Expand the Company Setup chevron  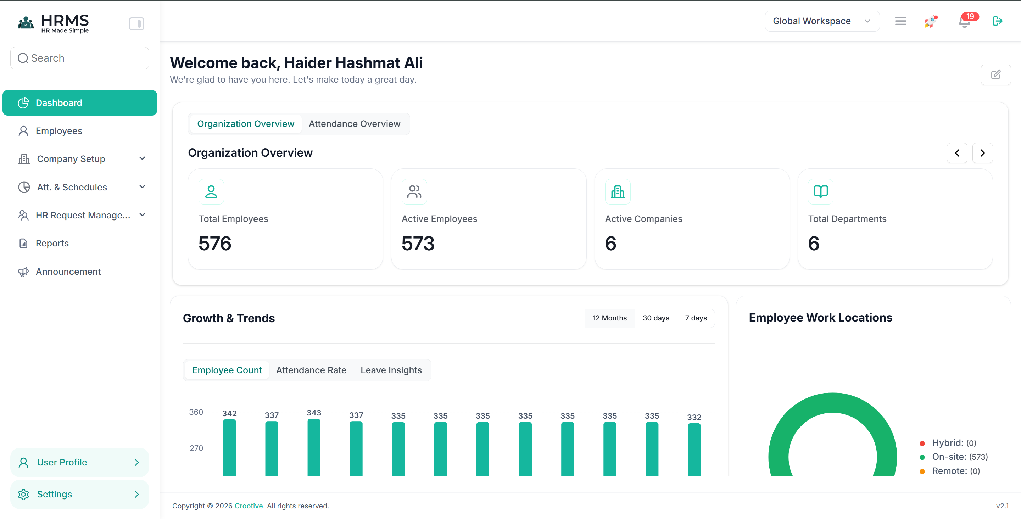(142, 158)
